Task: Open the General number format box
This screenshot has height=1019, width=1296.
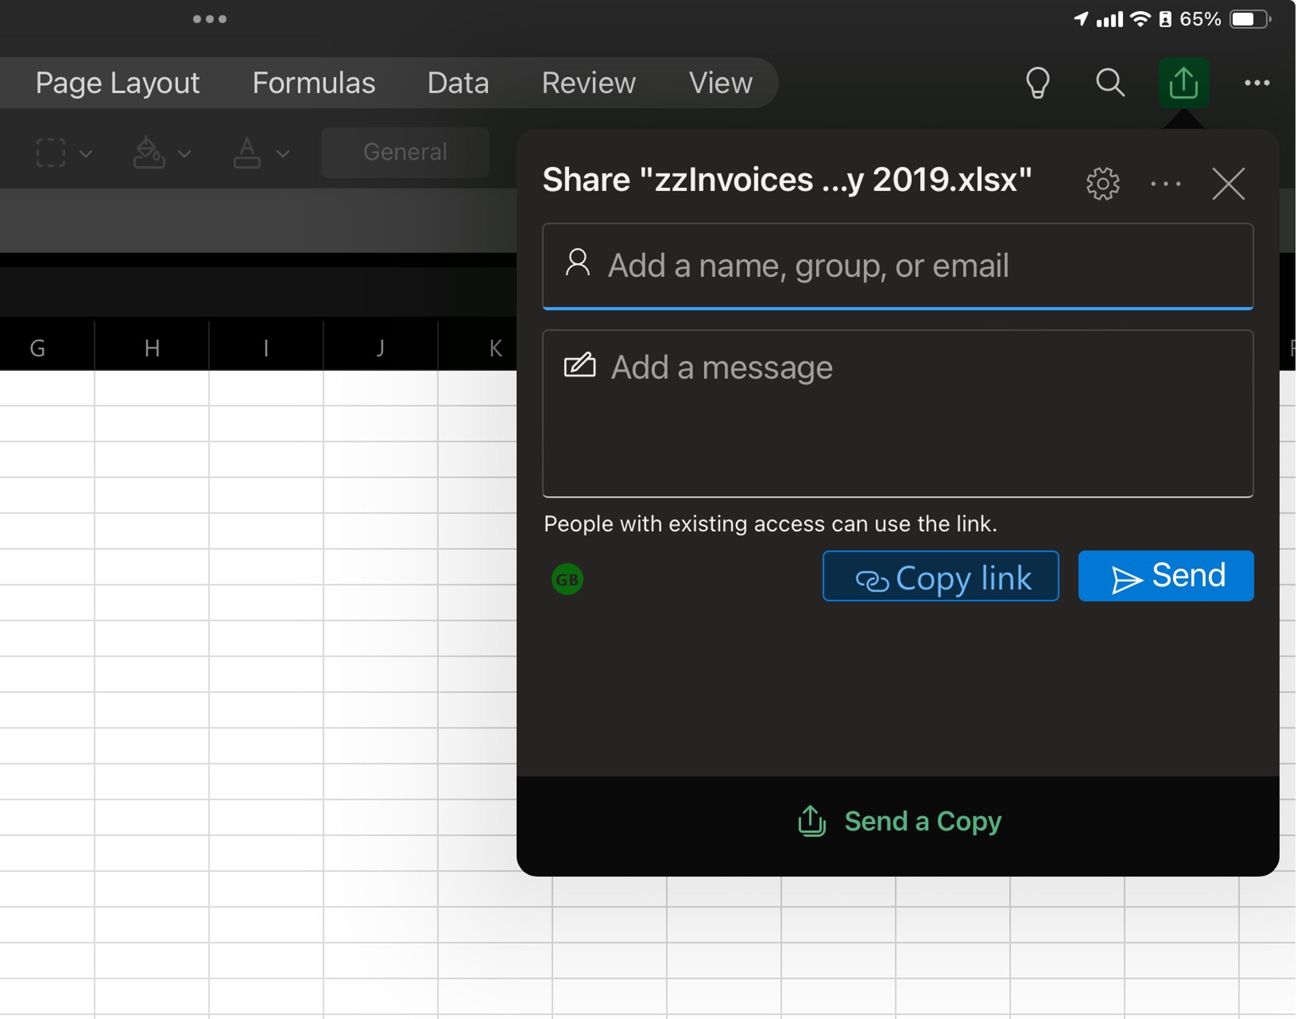Action: (x=405, y=152)
